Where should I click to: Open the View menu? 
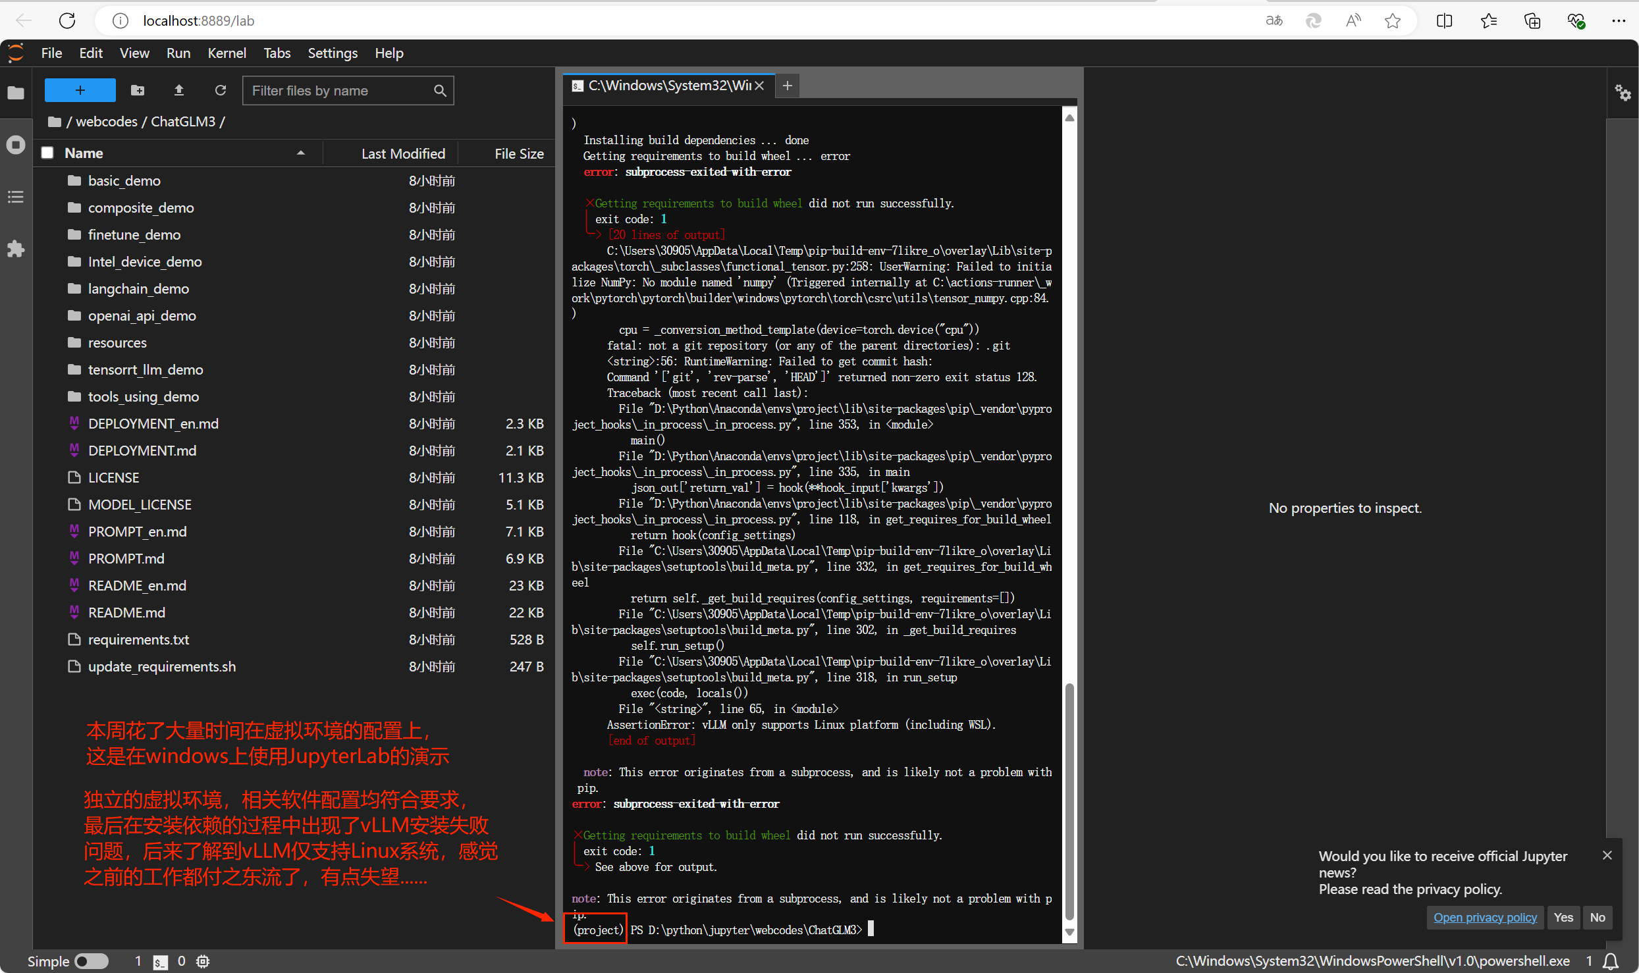coord(134,53)
